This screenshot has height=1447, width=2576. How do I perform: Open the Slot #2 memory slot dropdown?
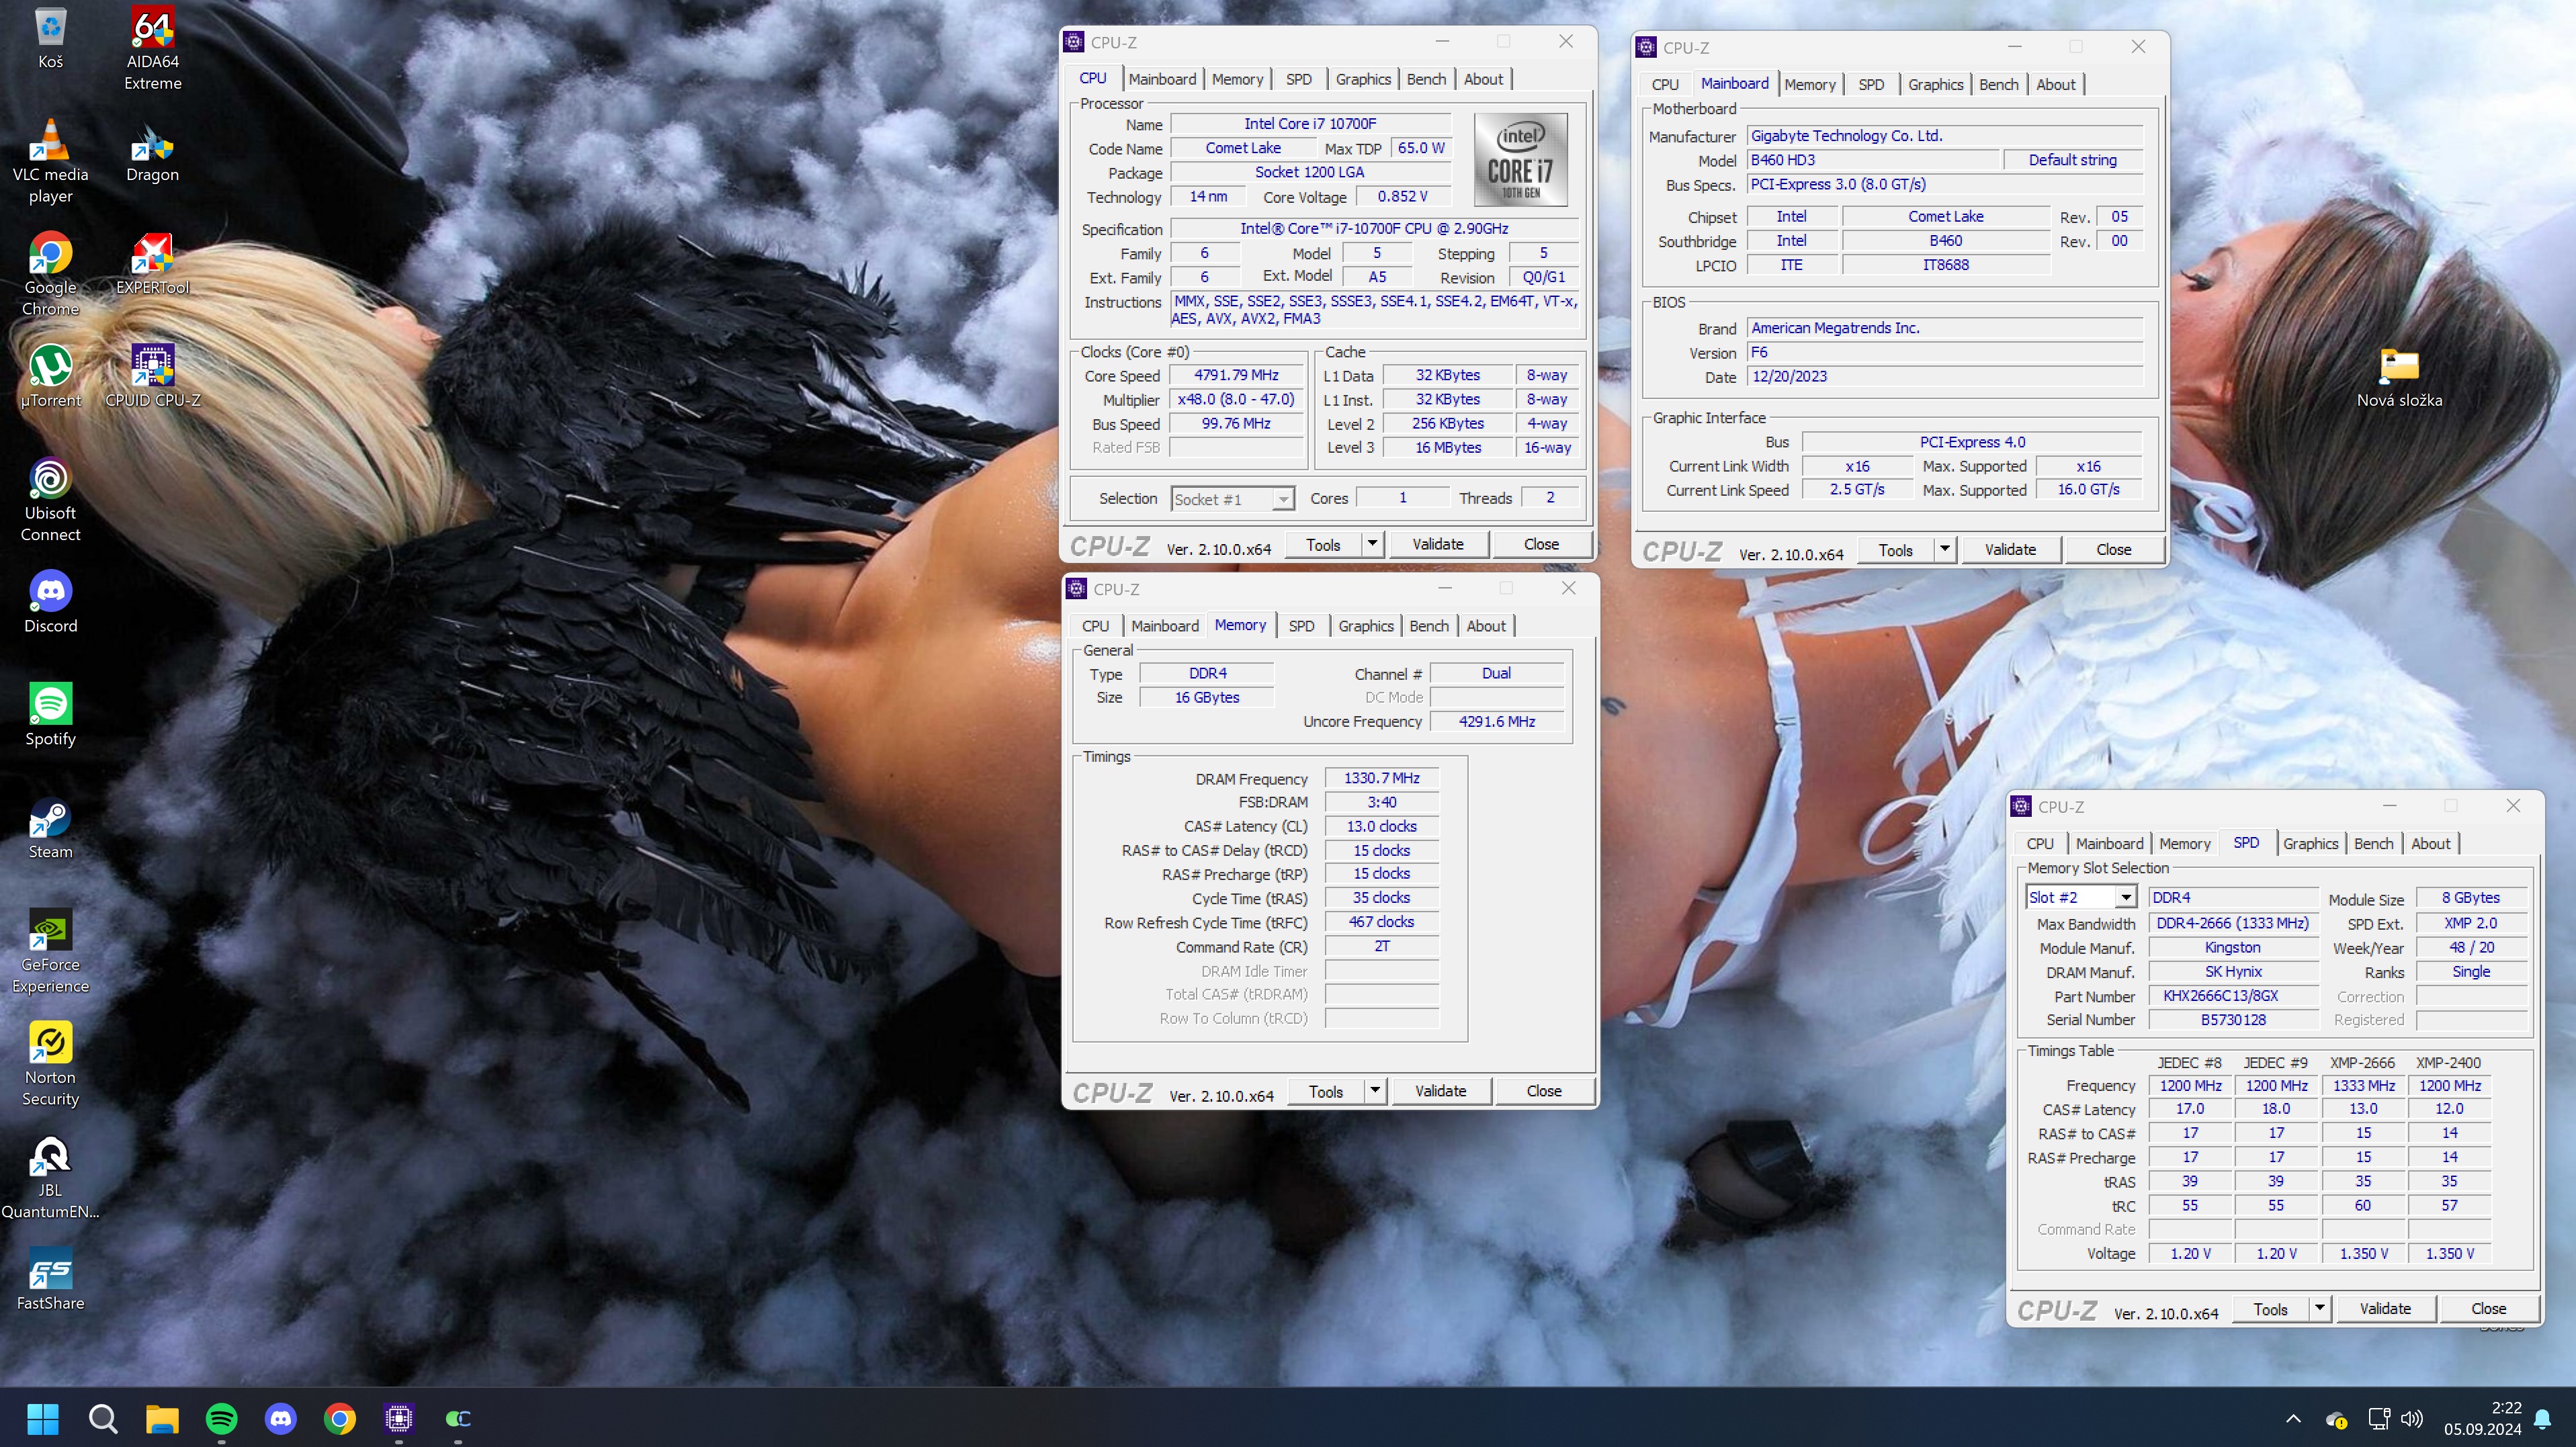tap(2081, 898)
